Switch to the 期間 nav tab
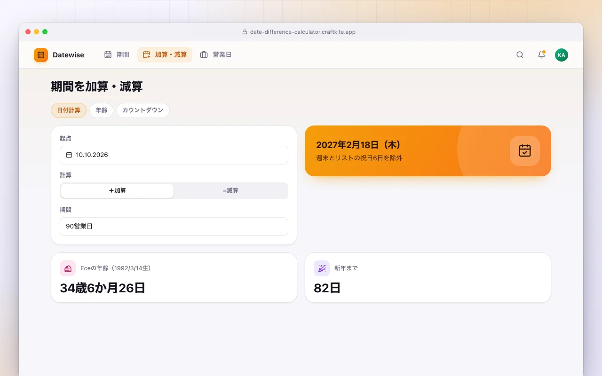The image size is (602, 376). point(117,55)
